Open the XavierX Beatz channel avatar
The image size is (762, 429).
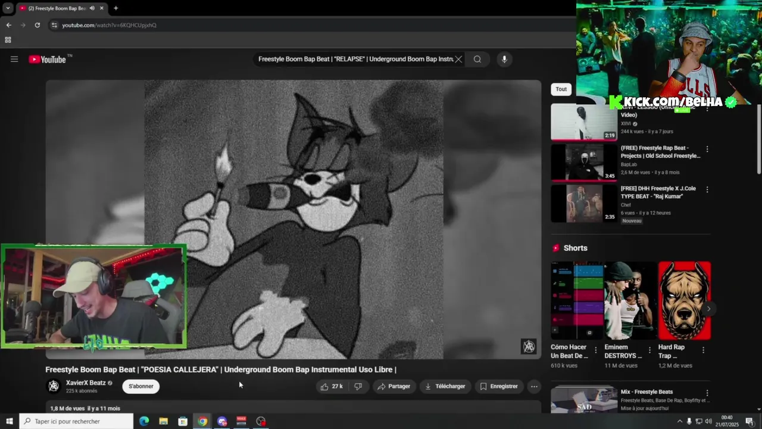pos(54,386)
